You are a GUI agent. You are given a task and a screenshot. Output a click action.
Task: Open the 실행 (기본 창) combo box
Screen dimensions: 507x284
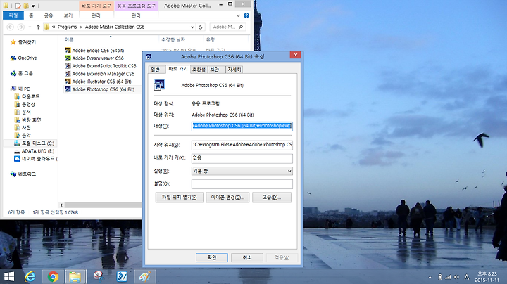[x=242, y=171]
